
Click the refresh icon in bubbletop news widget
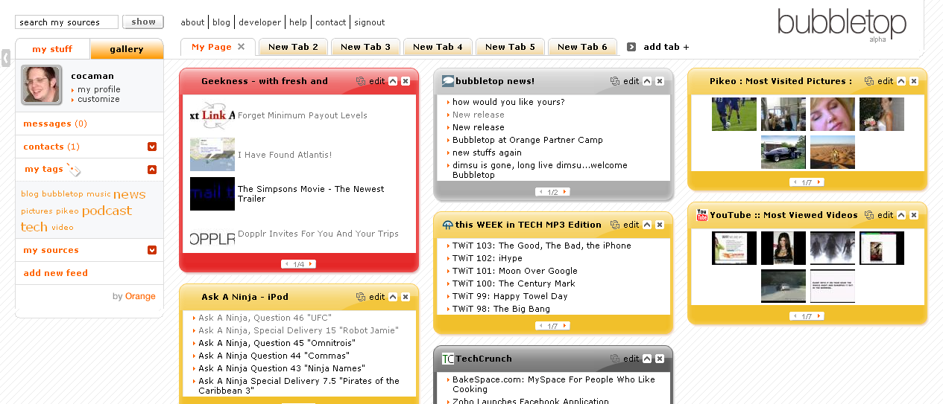[615, 81]
